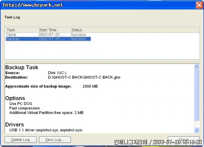This screenshot has width=204, height=147.
Task: Click the Disk 1/(C:) source value
Action: point(57,73)
